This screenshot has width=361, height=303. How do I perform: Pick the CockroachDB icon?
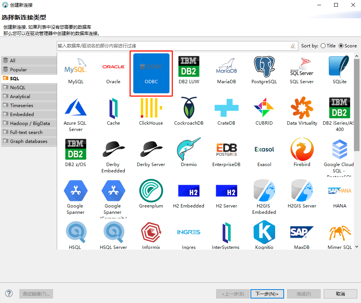[189, 108]
